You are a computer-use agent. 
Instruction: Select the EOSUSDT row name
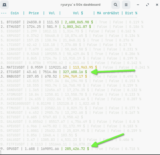pyautogui.click(x=14, y=31)
